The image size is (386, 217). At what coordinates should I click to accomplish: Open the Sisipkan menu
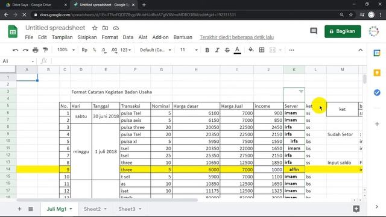tap(87, 37)
